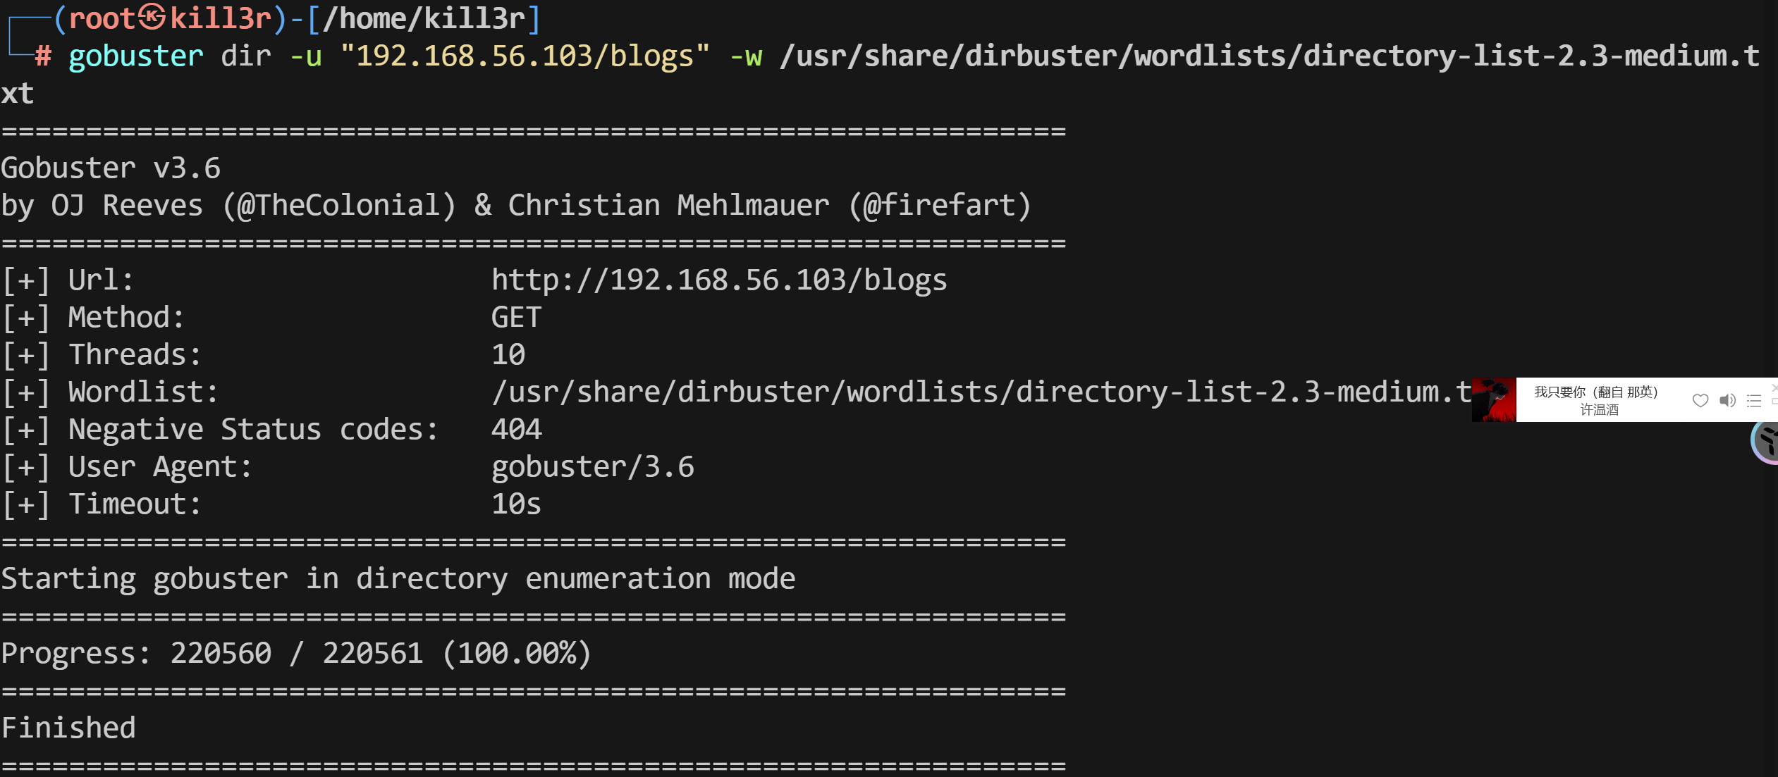The height and width of the screenshot is (777, 1778).
Task: Click the User Agent value gobuster/3.6
Action: (x=592, y=466)
